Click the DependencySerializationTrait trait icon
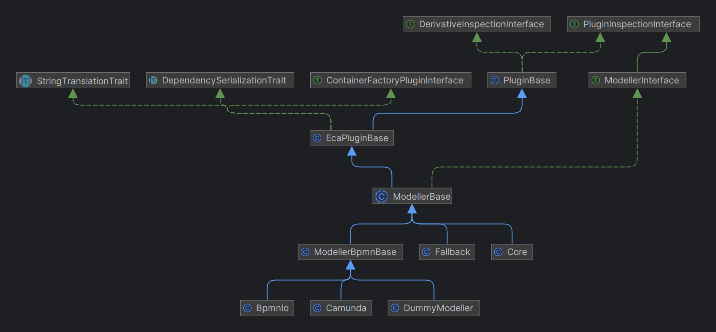Screen dimensions: 716x332 153,81
